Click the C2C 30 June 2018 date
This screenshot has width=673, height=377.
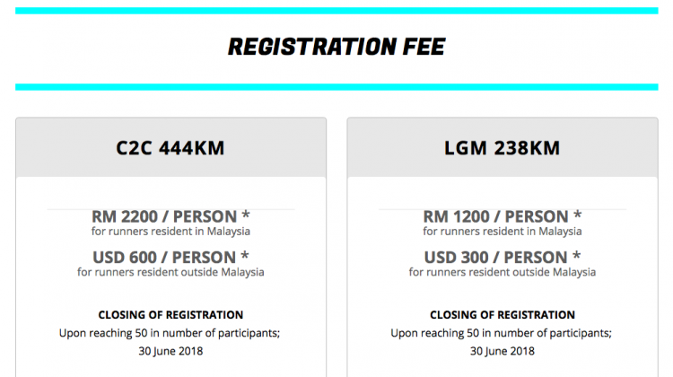(x=170, y=351)
